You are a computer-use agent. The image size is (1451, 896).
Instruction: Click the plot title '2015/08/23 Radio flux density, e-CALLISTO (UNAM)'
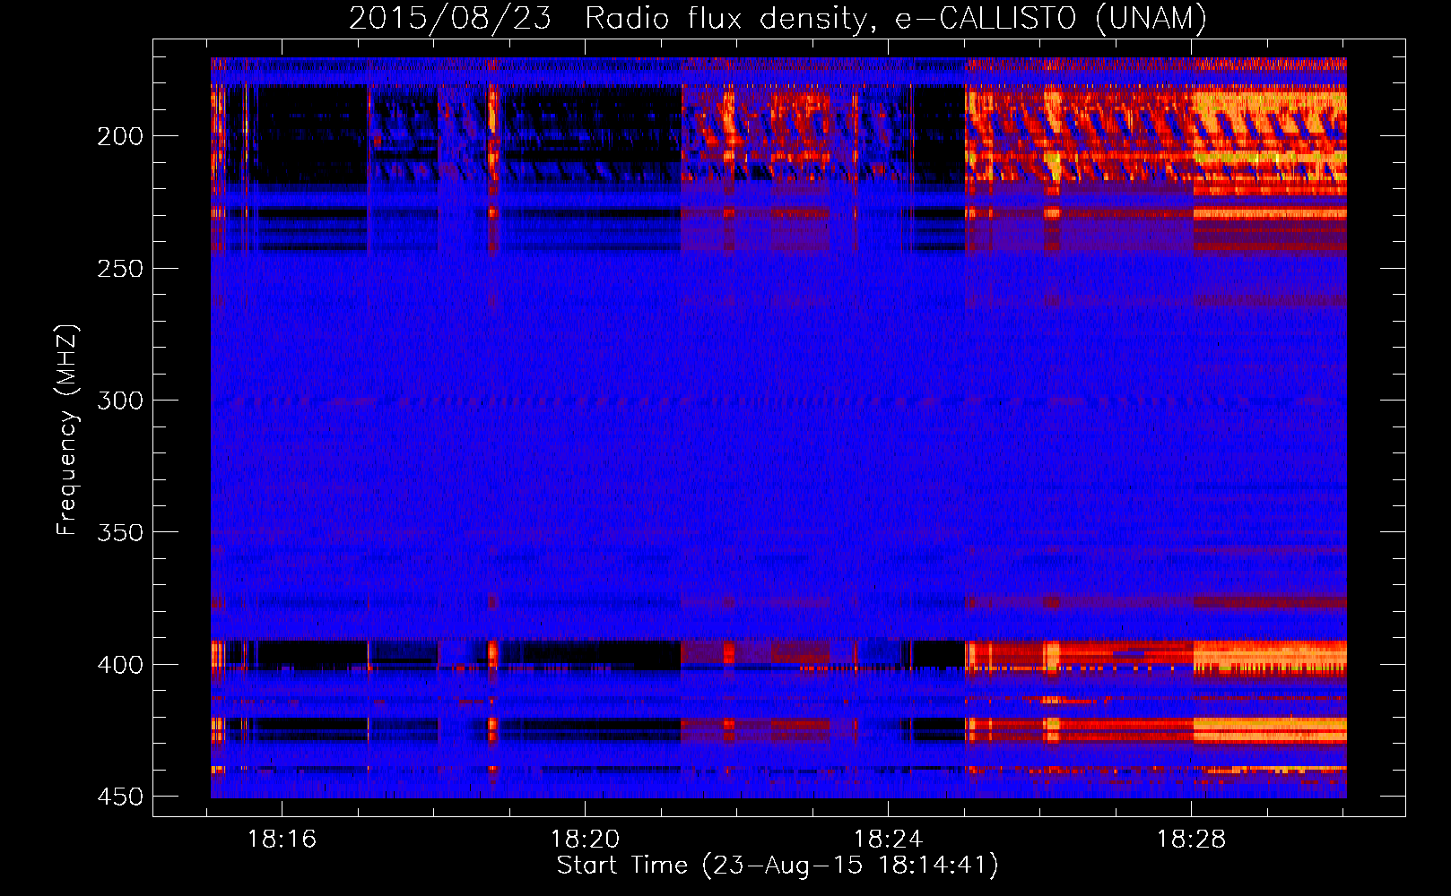click(778, 18)
